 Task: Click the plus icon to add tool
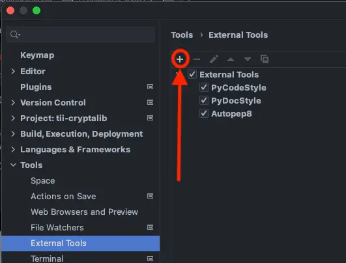pos(180,59)
